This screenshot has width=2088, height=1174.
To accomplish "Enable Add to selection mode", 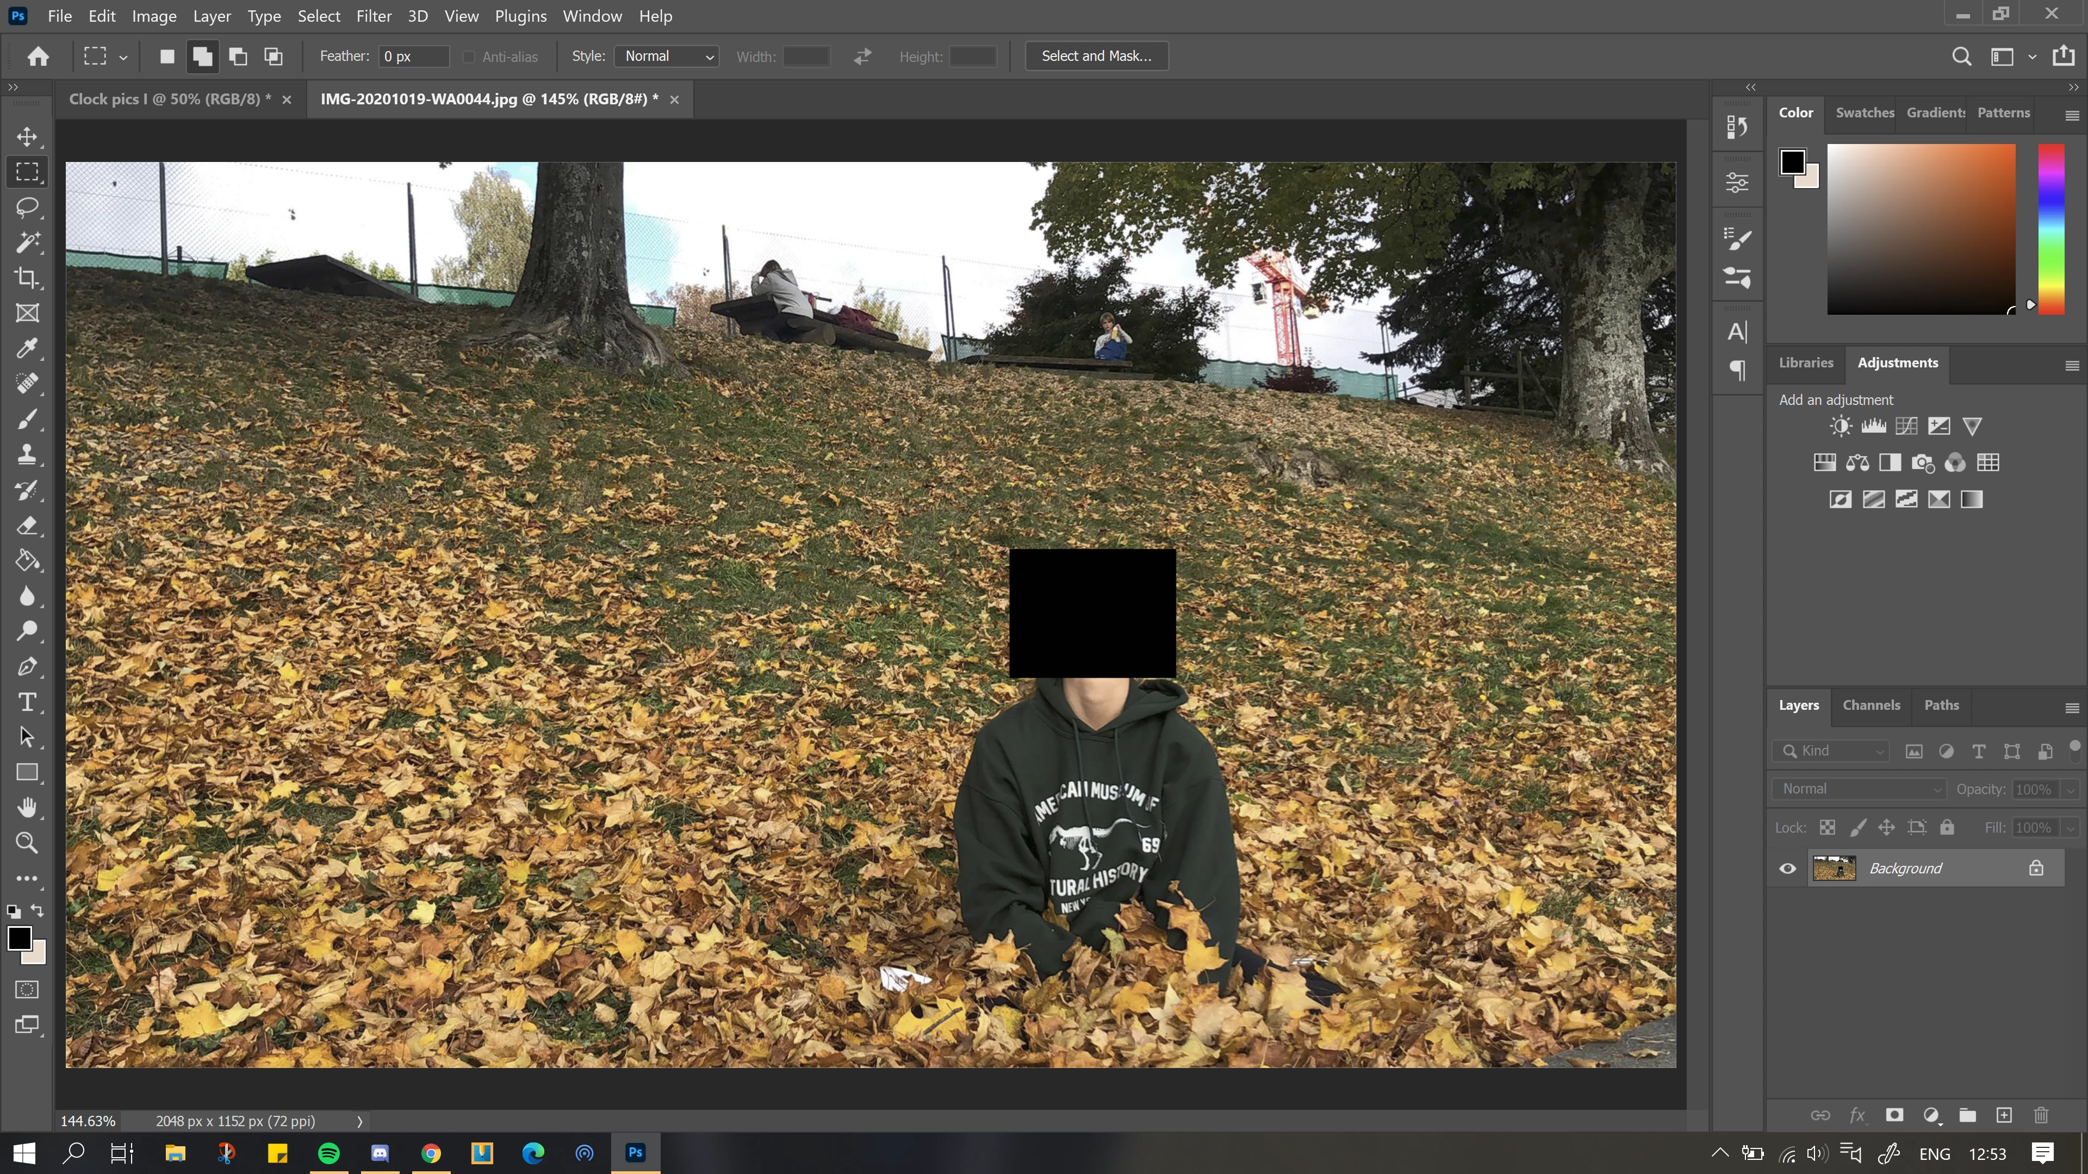I will point(203,56).
